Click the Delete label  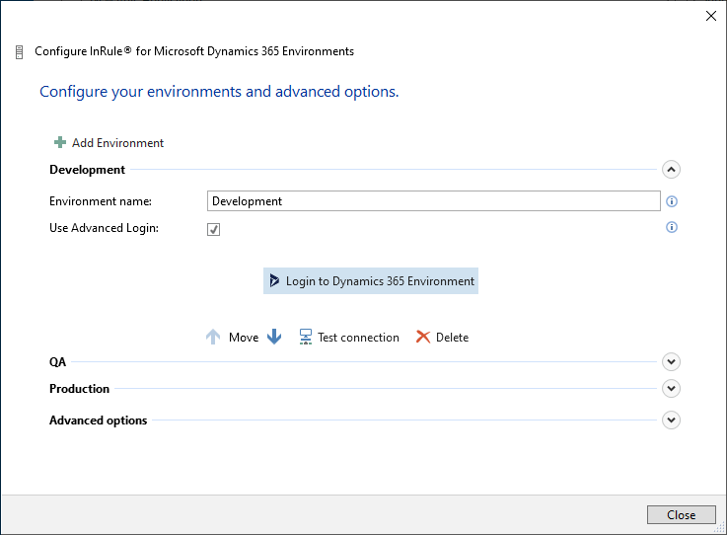[452, 338]
